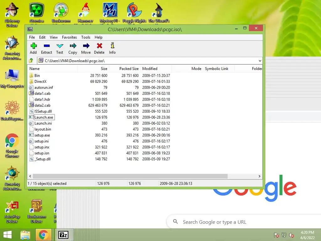Open the View menu

[x=54, y=37]
